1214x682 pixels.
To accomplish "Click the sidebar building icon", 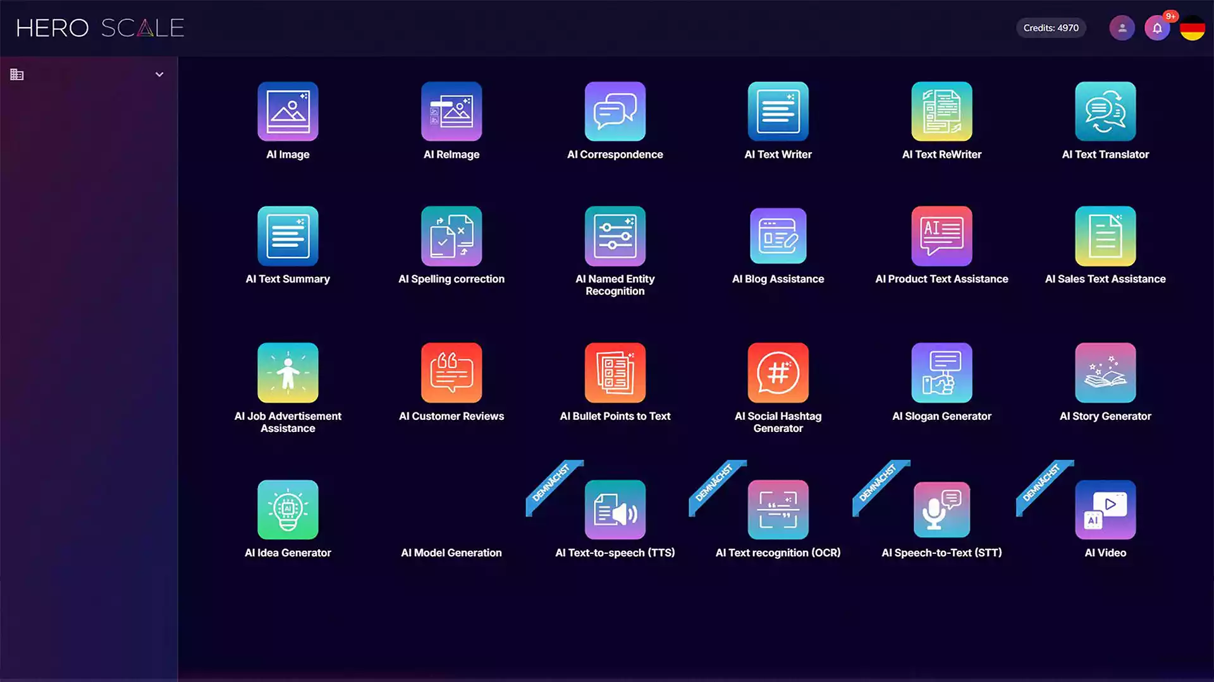I will point(17,75).
